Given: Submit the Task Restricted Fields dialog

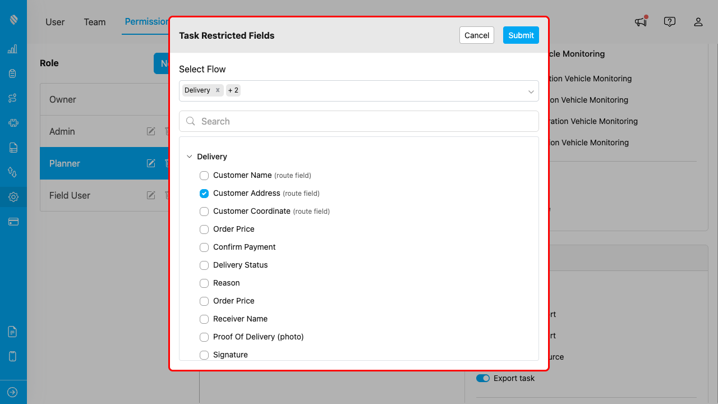Looking at the screenshot, I should pyautogui.click(x=521, y=35).
